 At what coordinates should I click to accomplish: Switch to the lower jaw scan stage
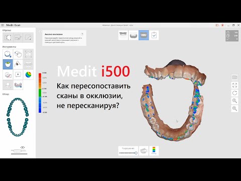tap(134, 35)
